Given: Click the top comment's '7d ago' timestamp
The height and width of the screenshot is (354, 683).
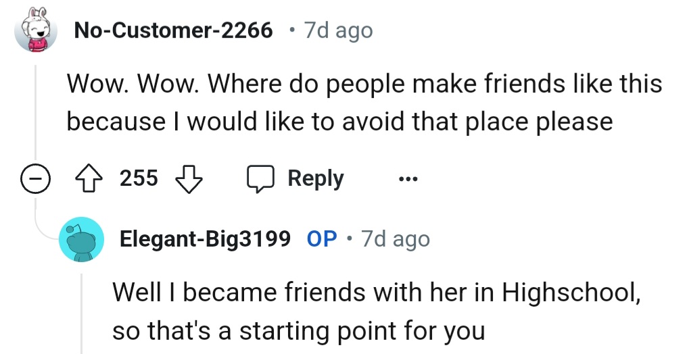Looking at the screenshot, I should tap(338, 30).
